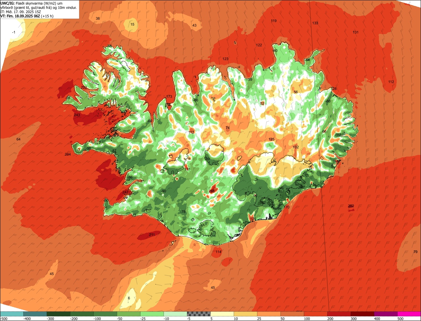Click the gray checkered swatch between -5 and 5
The image size is (421, 321).
tap(199, 314)
